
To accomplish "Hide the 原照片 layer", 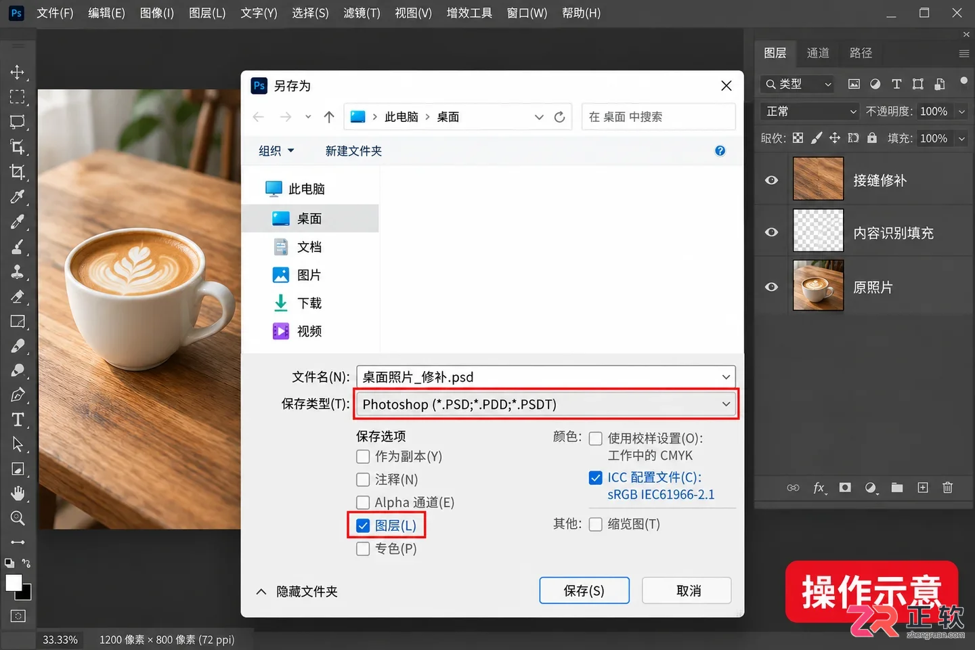I will (771, 287).
